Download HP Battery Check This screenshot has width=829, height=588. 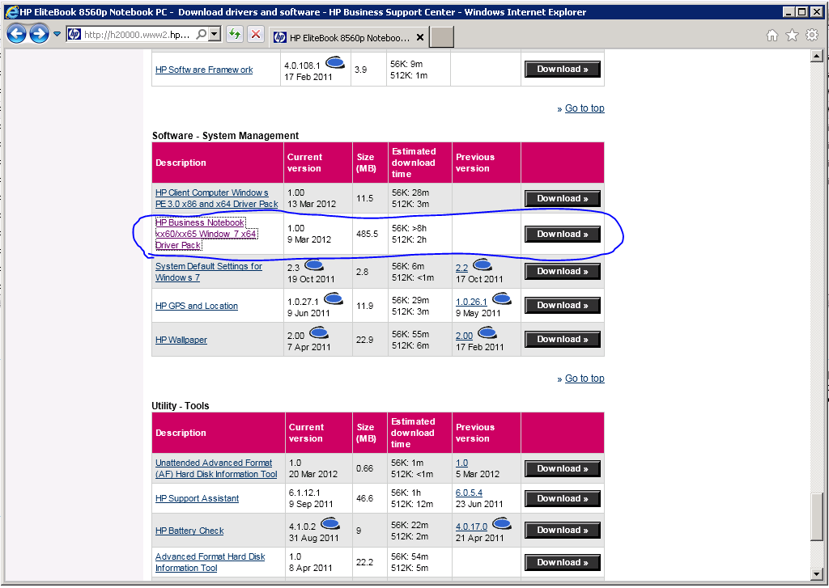click(563, 531)
